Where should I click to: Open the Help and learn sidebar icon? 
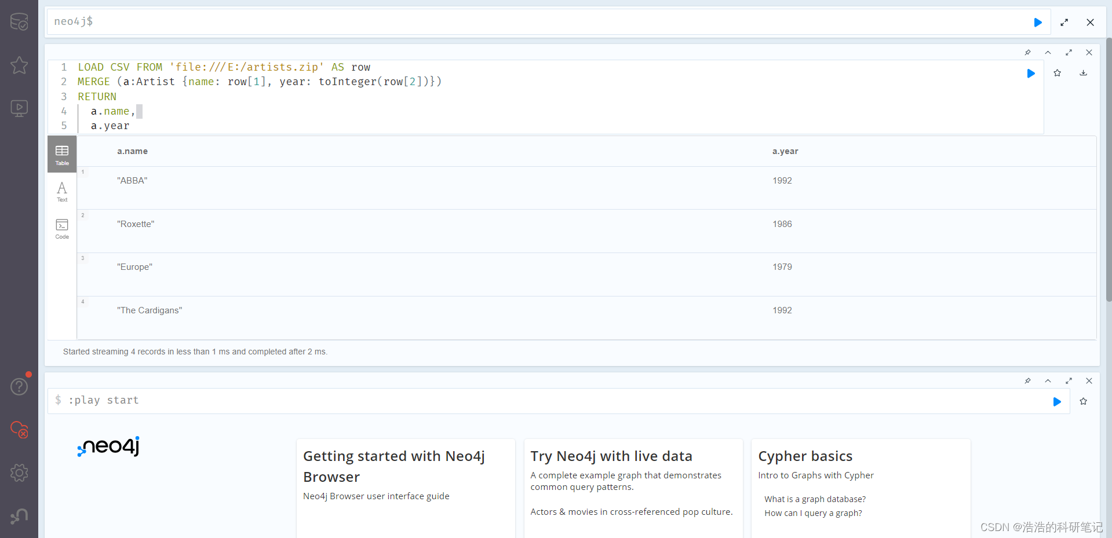(19, 386)
